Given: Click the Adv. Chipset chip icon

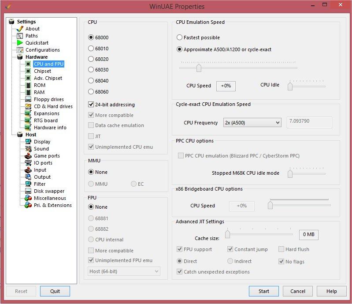Looking at the screenshot, I should 28,78.
